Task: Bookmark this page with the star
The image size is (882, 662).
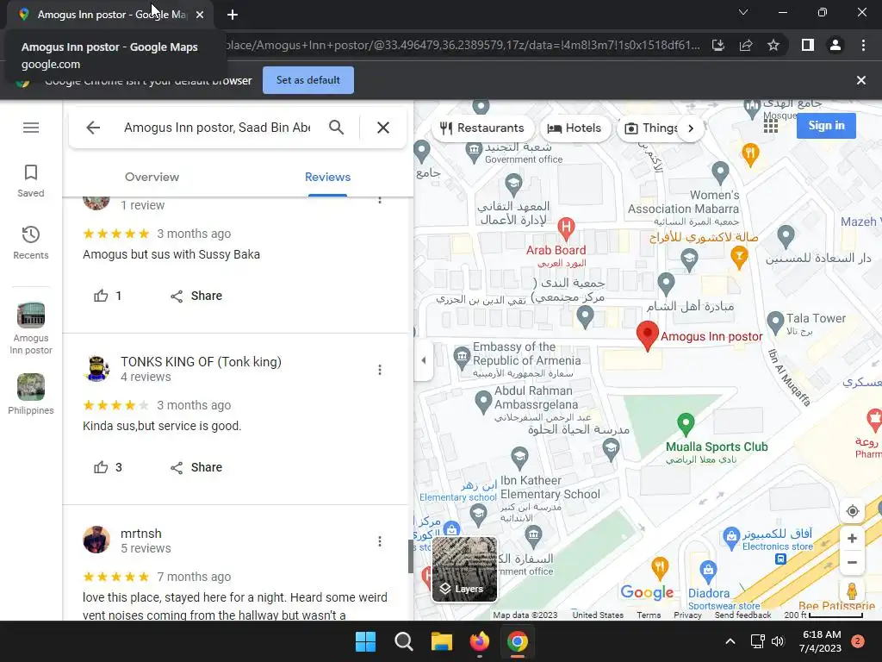Action: point(773,45)
